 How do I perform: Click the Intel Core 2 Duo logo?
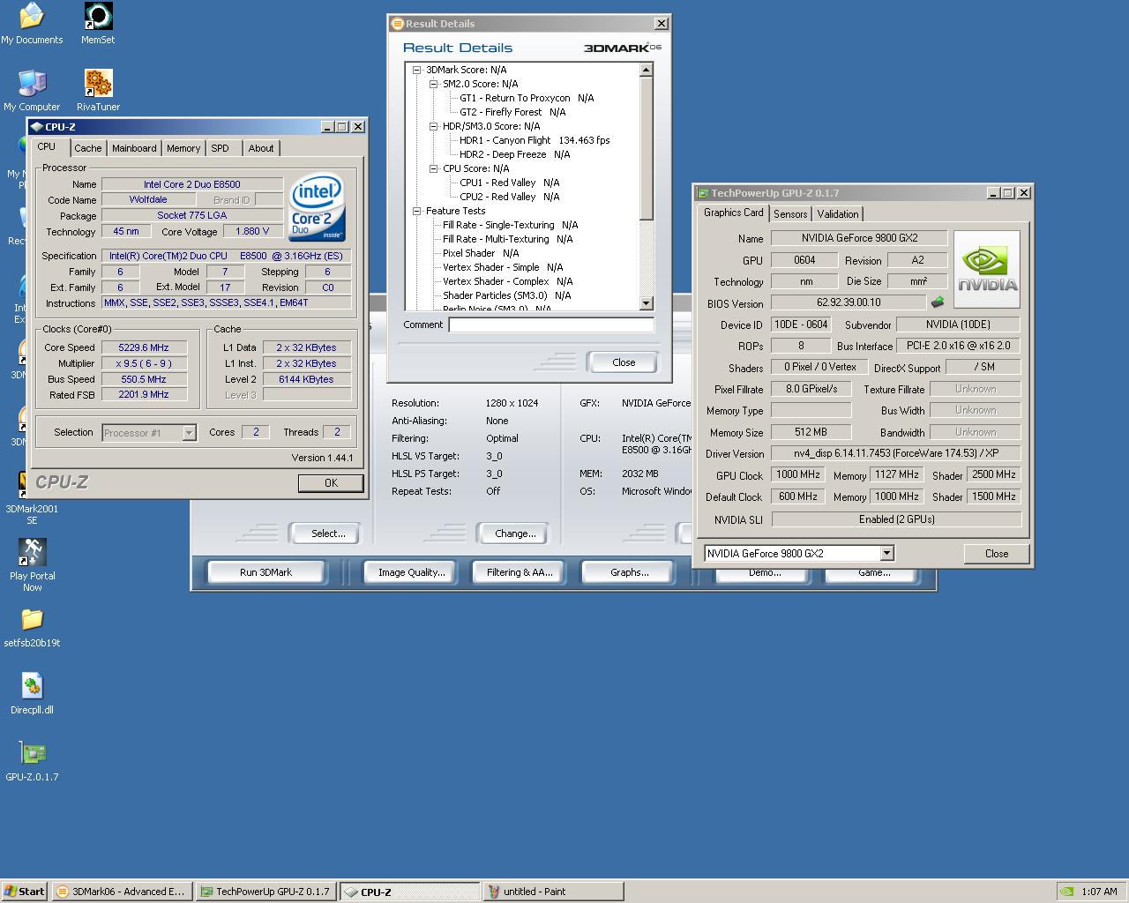[x=317, y=207]
